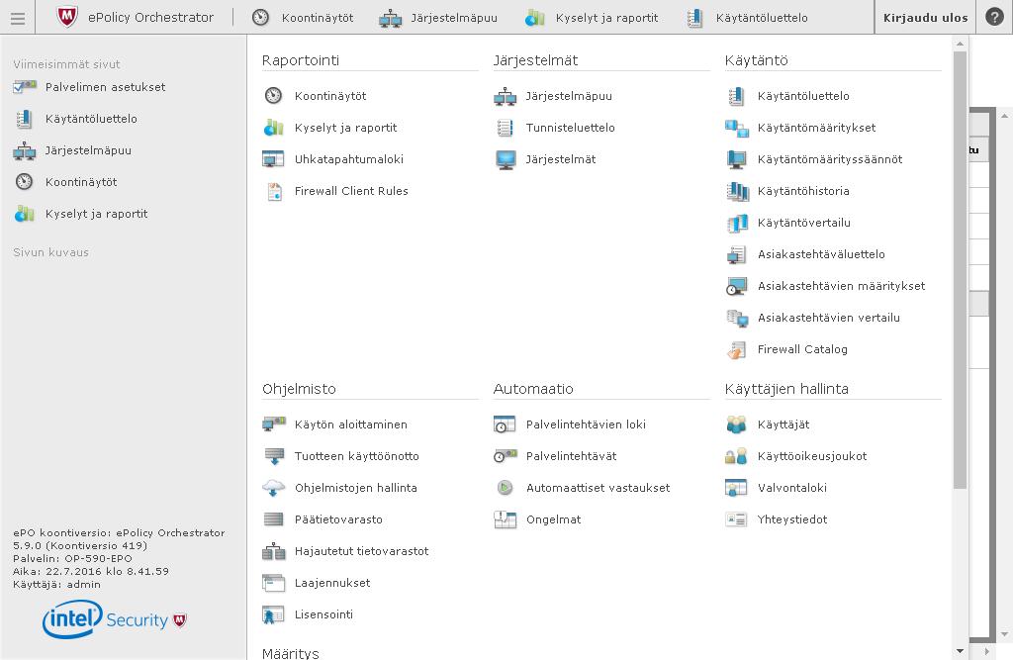Click the Hajautetut tietovarastot icon
Image resolution: width=1013 pixels, height=660 pixels.
pos(273,551)
